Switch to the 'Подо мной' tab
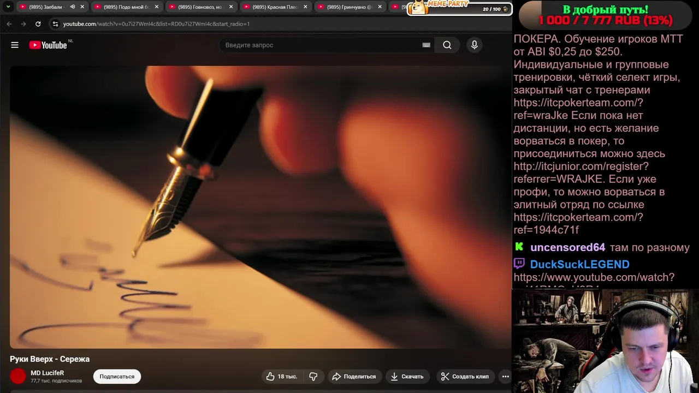Image resolution: width=699 pixels, height=393 pixels. (x=126, y=7)
